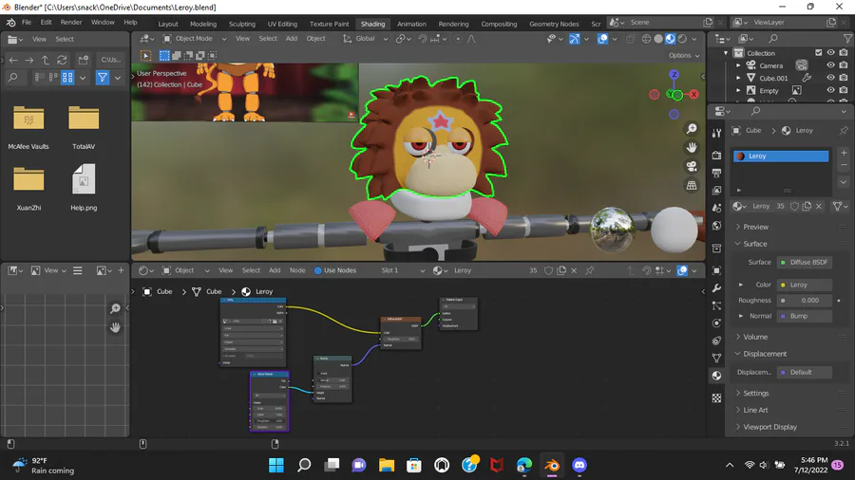Hide Collection in viewport via eye icon
The image size is (855, 480).
point(830,53)
